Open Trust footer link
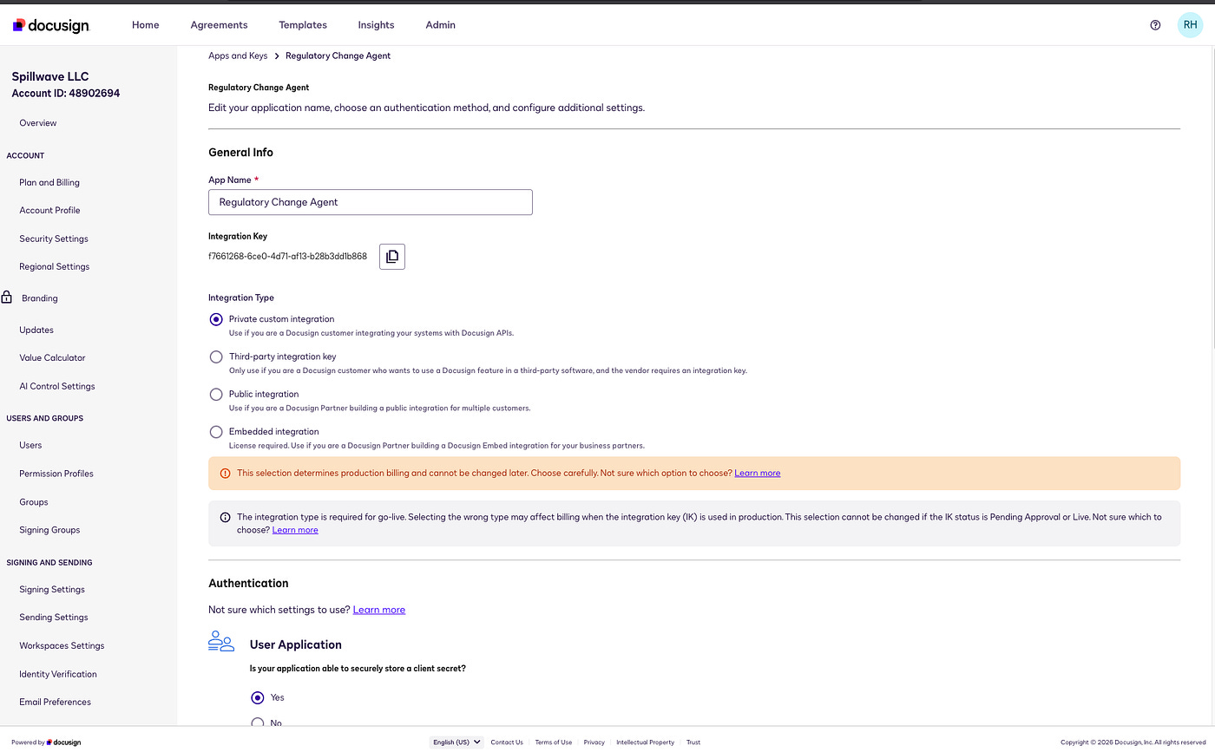 [693, 742]
